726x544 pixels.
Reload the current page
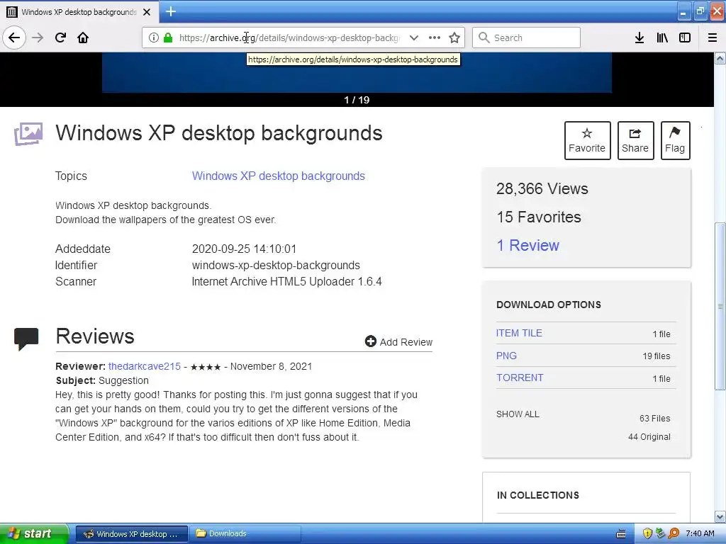point(60,38)
